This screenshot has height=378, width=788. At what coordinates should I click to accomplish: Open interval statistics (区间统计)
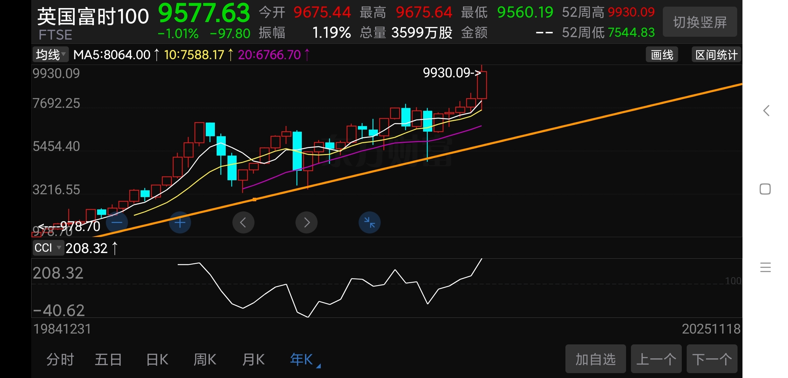coord(716,55)
